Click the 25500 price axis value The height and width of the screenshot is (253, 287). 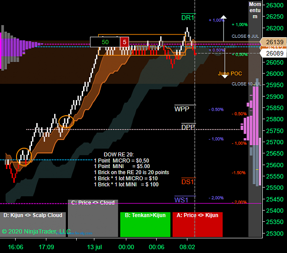coord(275,188)
